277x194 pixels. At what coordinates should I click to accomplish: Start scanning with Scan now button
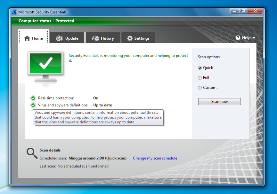[219, 102]
